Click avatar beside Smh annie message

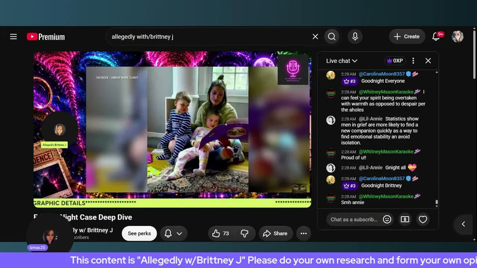331,198
